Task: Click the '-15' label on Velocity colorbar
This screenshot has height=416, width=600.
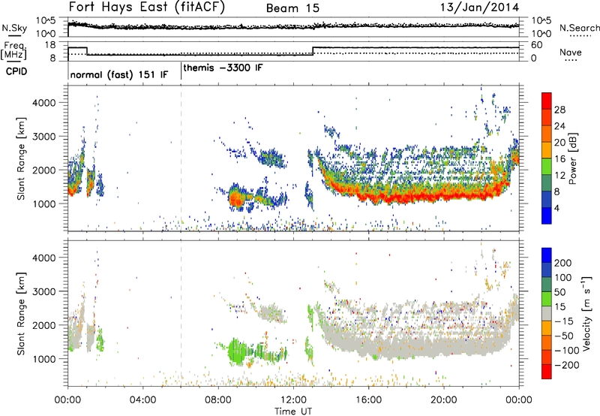Action: tap(564, 321)
